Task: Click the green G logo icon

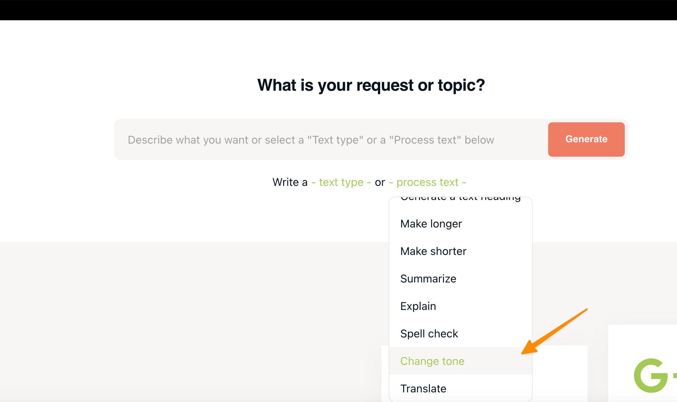Action: click(651, 375)
